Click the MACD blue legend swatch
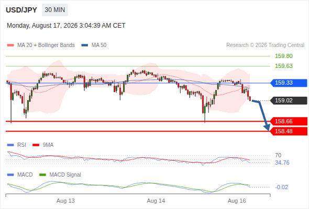This screenshot has height=209, width=309. [x=10, y=175]
